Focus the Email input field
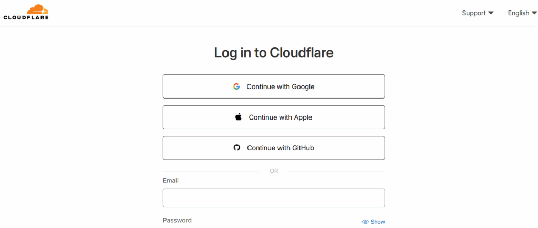Image resolution: width=538 pixels, height=228 pixels. (x=274, y=198)
